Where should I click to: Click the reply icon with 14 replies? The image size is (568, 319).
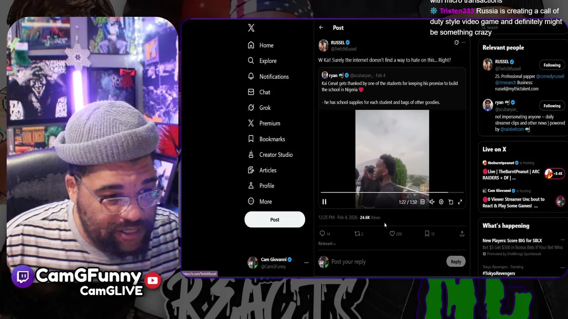[323, 233]
